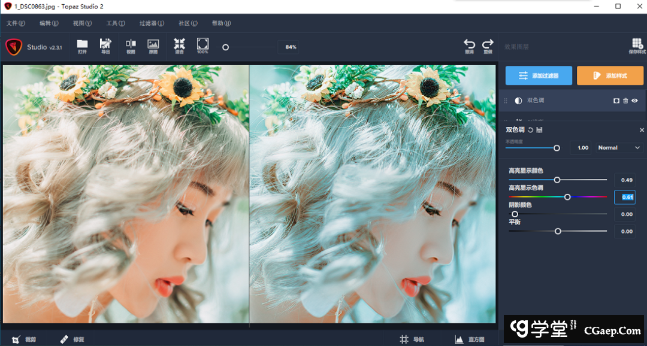Delete the 双色调 filter via trash icon
647x346 pixels.
click(625, 101)
